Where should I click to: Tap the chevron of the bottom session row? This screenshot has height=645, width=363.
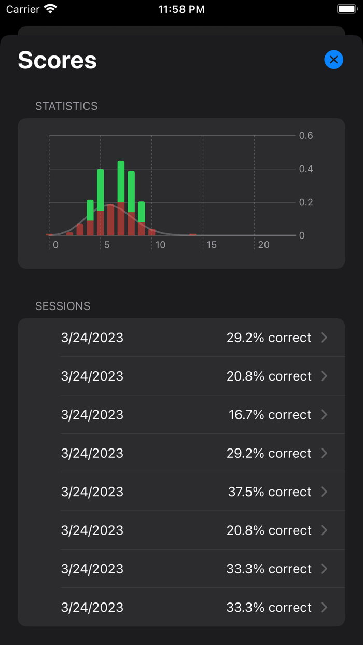click(x=324, y=607)
